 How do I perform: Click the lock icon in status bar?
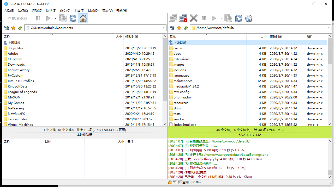click(x=170, y=182)
